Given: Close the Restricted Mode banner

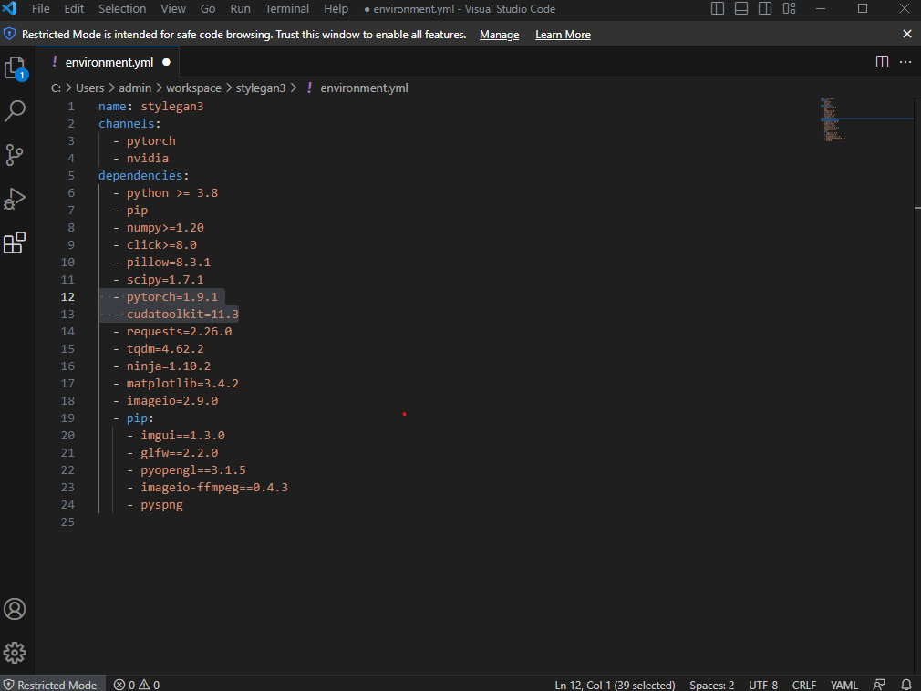Looking at the screenshot, I should (907, 34).
